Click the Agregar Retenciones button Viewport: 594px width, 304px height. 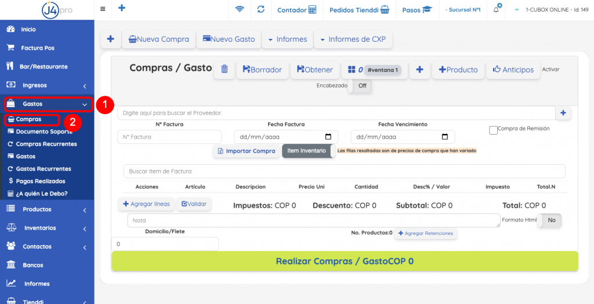click(425, 233)
